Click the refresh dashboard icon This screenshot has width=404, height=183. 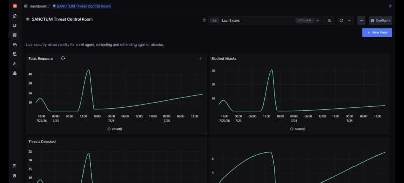coord(341,20)
